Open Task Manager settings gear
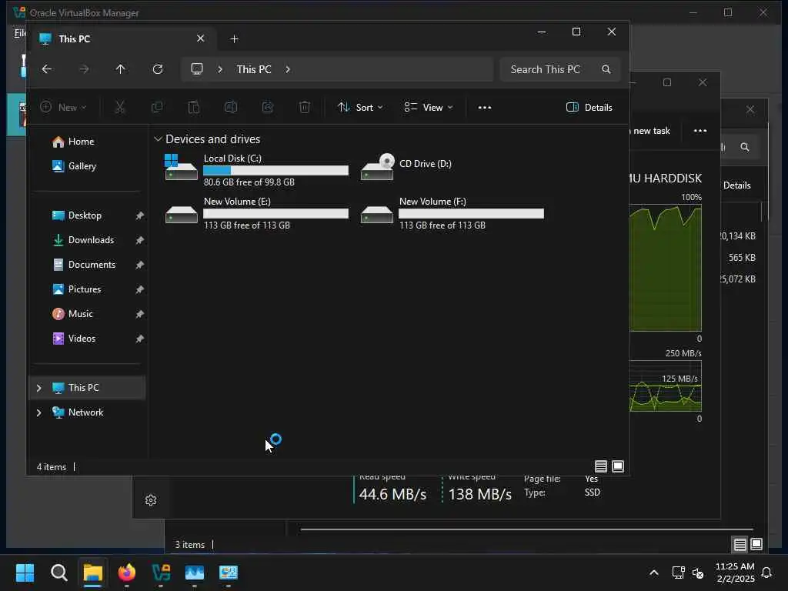Image resolution: width=788 pixels, height=591 pixels. click(x=151, y=500)
